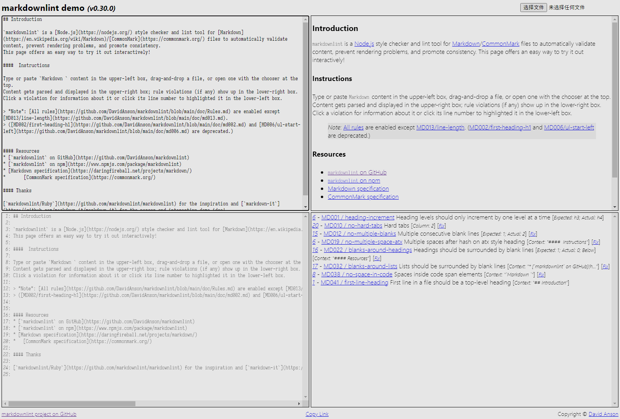The image size is (620, 419).
Task: Open David Anson copyright link
Action: (x=603, y=414)
